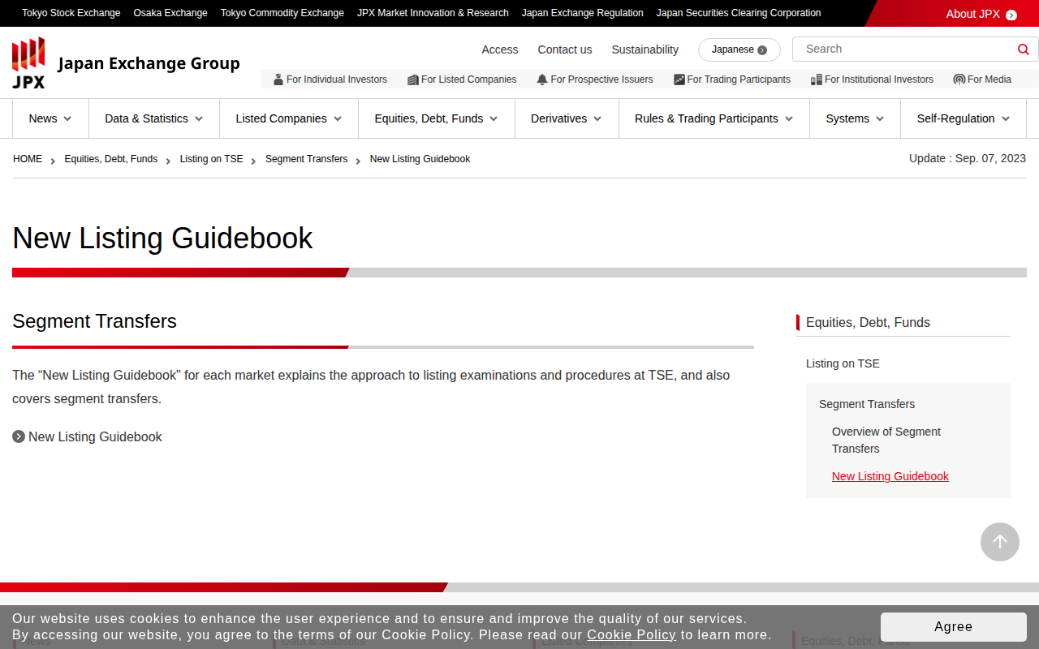Open the Access page
Screen dimensions: 1039x649
click(500, 49)
